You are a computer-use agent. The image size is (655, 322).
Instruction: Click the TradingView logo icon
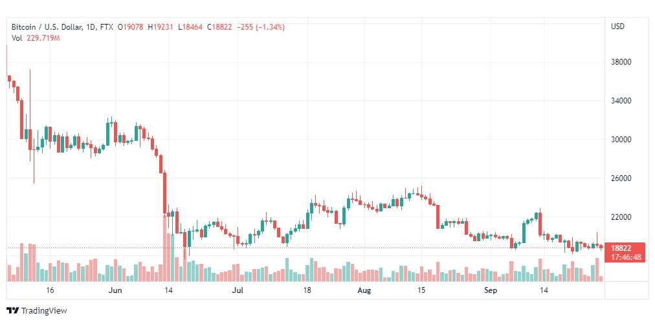(12, 311)
